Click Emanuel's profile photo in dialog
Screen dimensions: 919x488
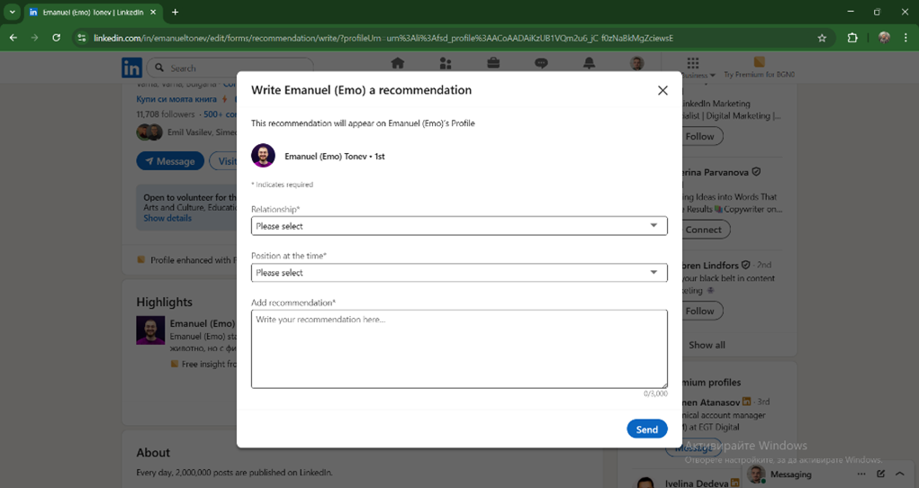[x=263, y=156]
